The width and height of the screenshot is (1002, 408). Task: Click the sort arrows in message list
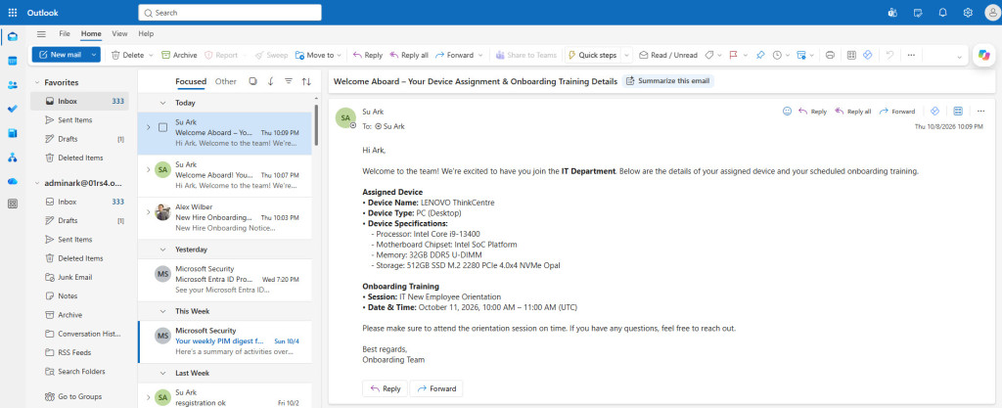(306, 81)
